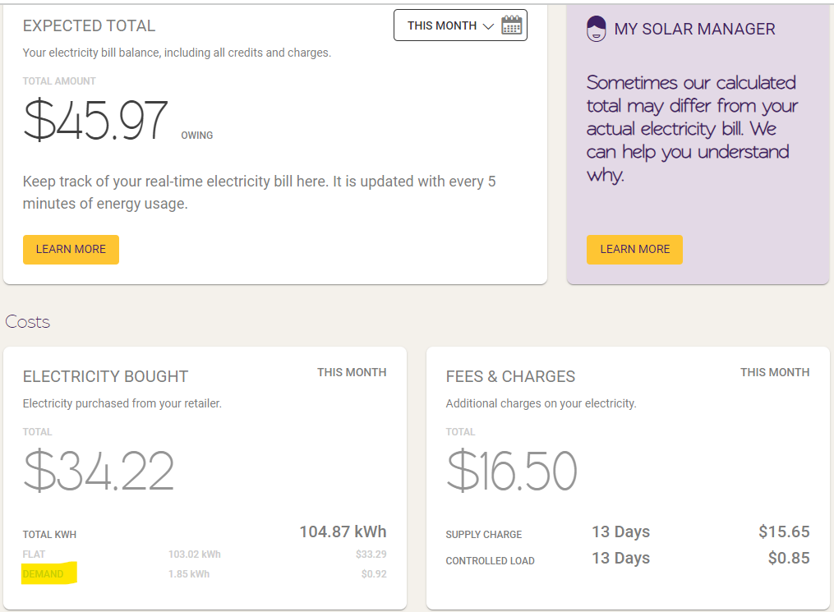
Task: Expand the THIS MONTH chevron arrow
Action: point(488,26)
